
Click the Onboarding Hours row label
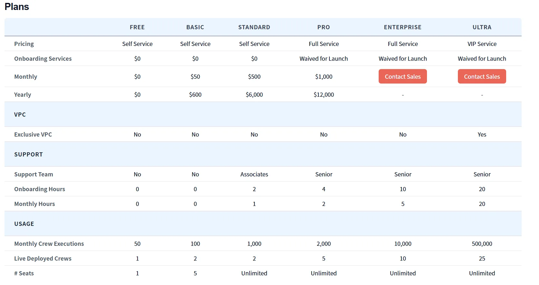tap(40, 189)
